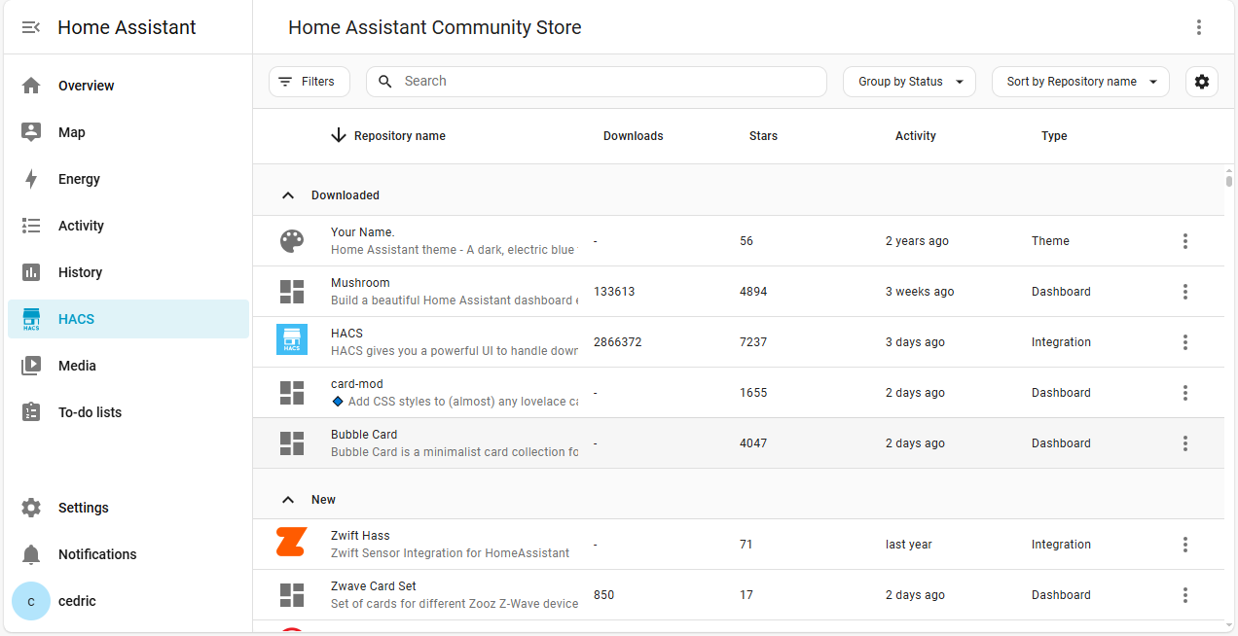1238x636 pixels.
Task: Collapse the New group
Action: [x=288, y=500]
